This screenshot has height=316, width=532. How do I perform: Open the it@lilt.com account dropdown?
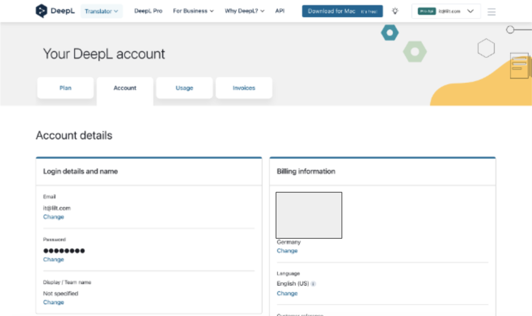click(x=446, y=11)
